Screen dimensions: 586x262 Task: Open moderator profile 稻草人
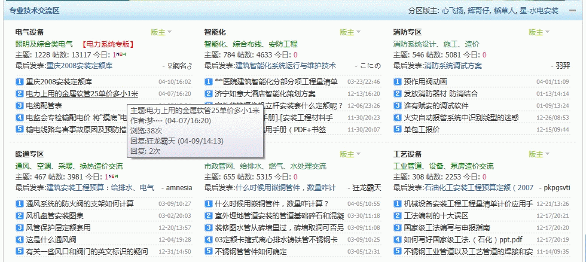(504, 11)
